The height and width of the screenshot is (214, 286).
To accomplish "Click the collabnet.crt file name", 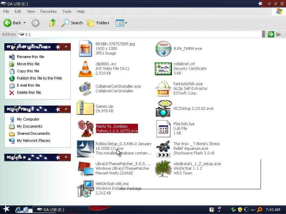I will click(184, 64).
